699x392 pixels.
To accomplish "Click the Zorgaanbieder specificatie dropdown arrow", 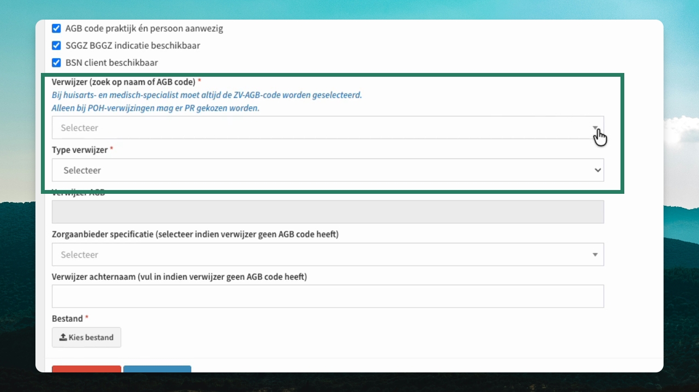I will (x=595, y=254).
